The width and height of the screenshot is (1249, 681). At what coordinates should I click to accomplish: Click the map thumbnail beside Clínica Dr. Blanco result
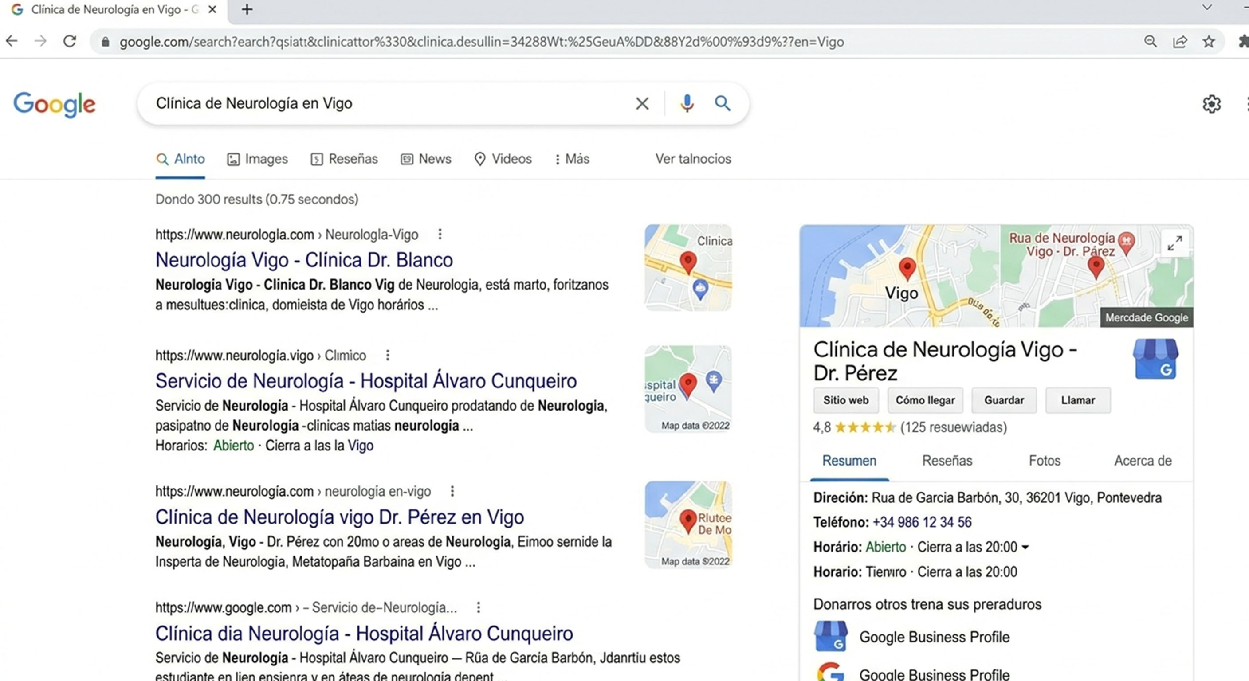click(688, 267)
